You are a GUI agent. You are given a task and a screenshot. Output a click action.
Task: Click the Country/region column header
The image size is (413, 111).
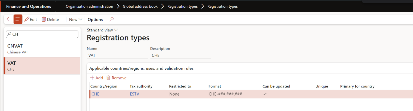click(x=104, y=86)
